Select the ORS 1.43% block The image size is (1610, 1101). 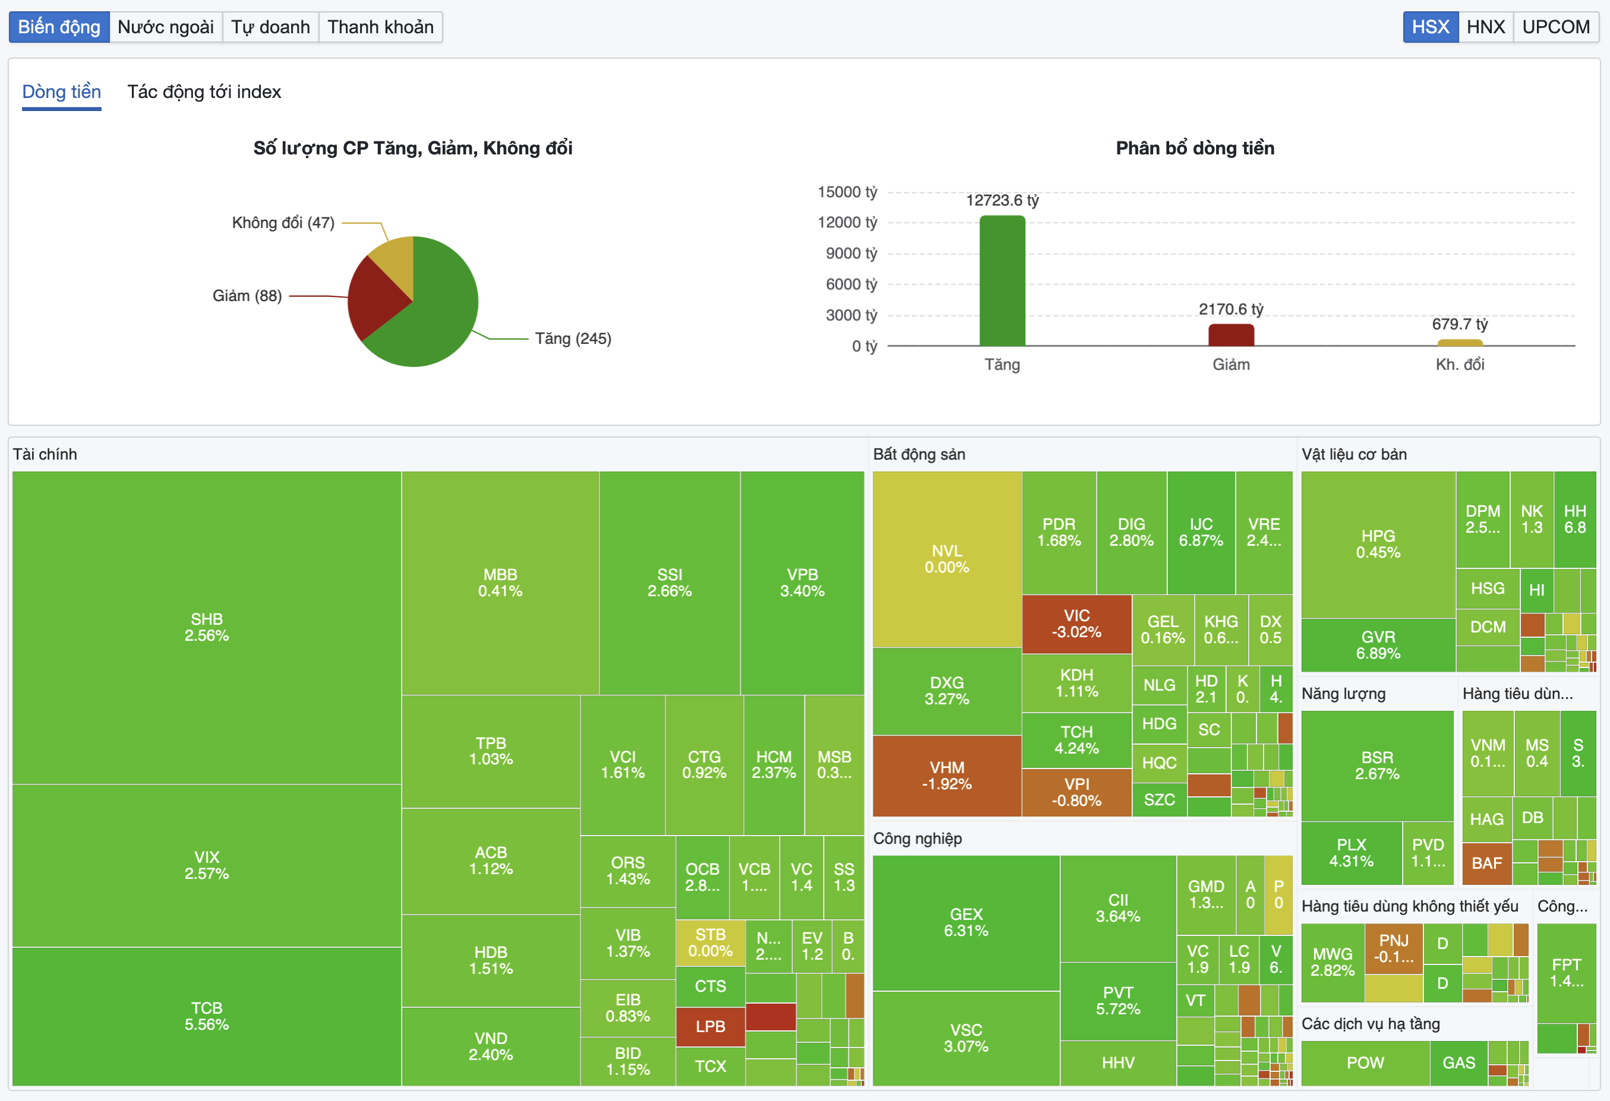click(x=627, y=871)
